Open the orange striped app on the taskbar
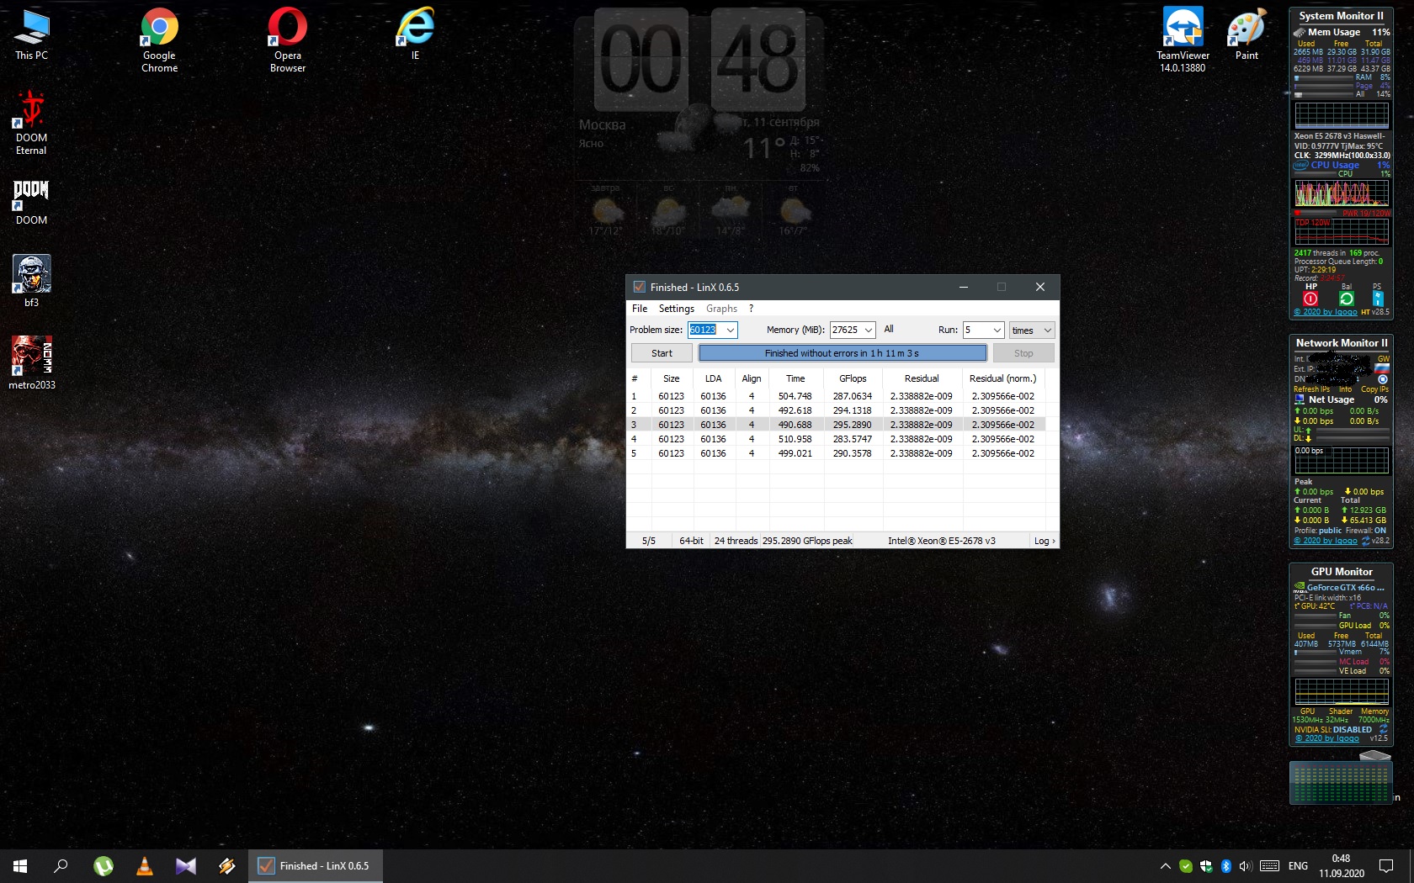Image resolution: width=1414 pixels, height=883 pixels. (227, 866)
